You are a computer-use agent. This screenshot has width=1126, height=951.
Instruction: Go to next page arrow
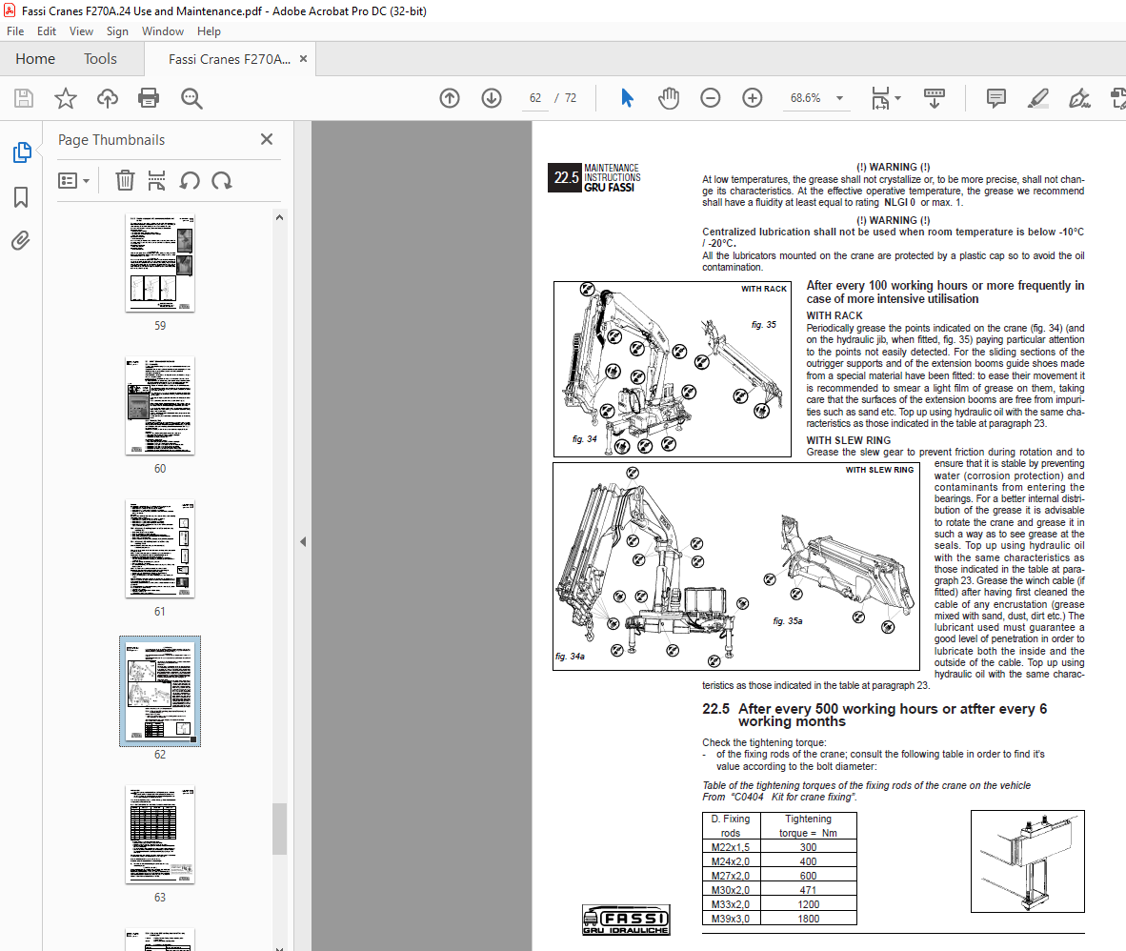point(492,98)
